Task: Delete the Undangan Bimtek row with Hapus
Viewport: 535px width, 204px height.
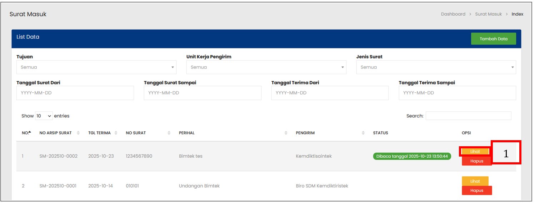Action: click(x=476, y=190)
